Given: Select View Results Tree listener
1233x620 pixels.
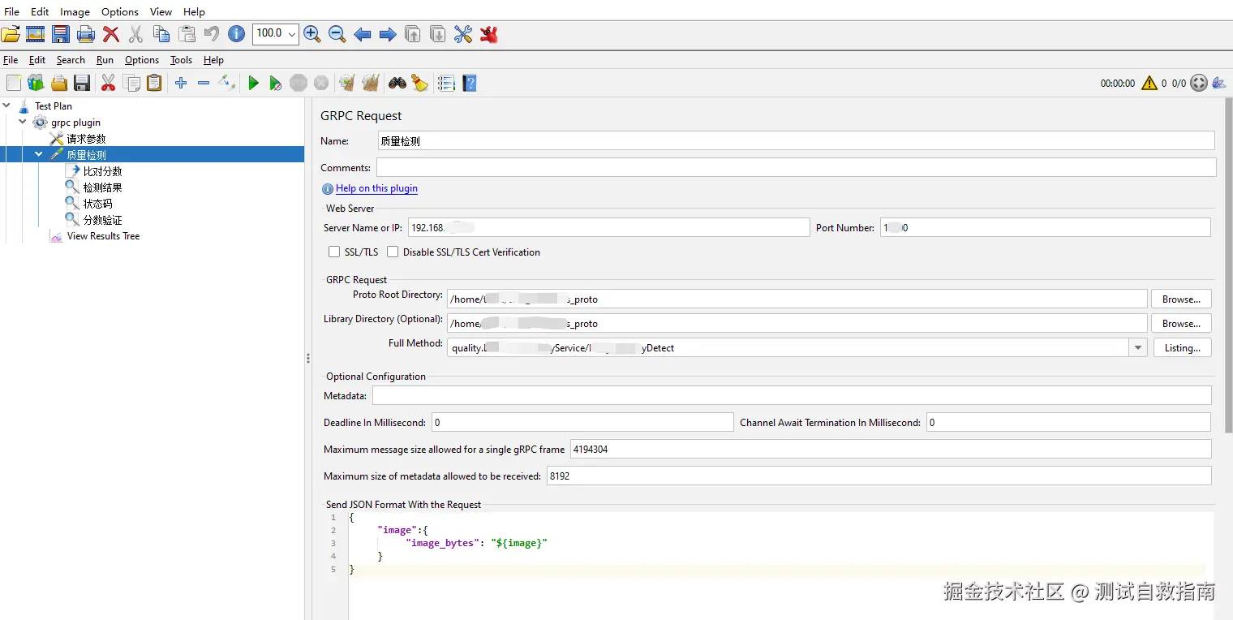Looking at the screenshot, I should coord(103,236).
